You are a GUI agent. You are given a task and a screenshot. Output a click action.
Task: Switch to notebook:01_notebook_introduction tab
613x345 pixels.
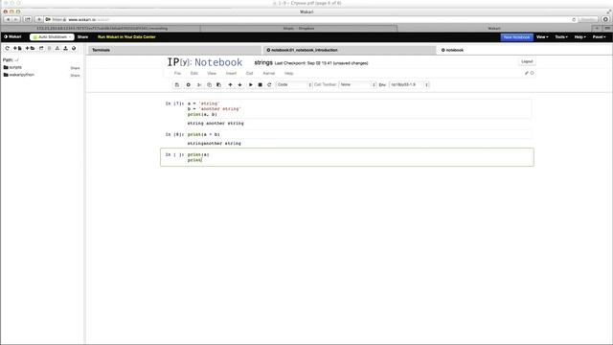pyautogui.click(x=349, y=50)
